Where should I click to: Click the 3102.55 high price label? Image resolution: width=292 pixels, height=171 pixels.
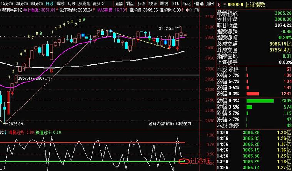click(166, 28)
